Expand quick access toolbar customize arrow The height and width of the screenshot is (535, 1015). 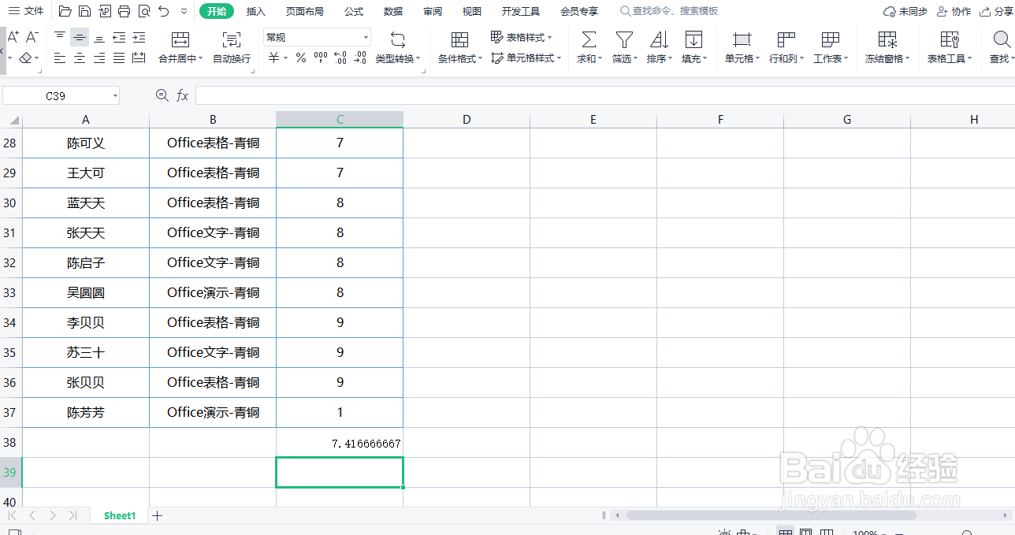184,12
